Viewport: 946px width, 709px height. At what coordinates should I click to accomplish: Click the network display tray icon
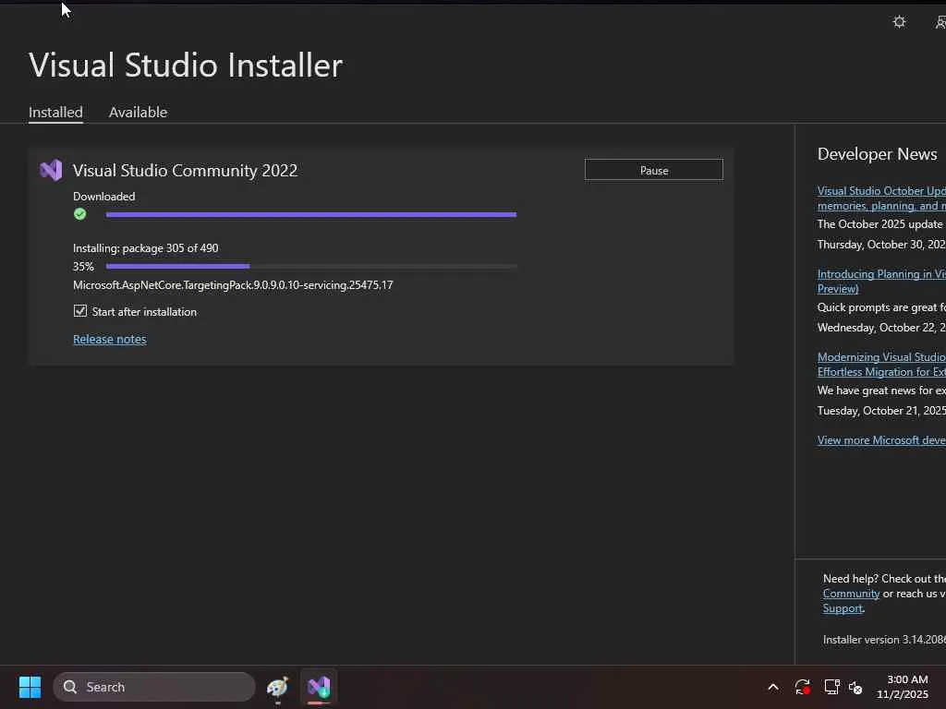coord(832,687)
